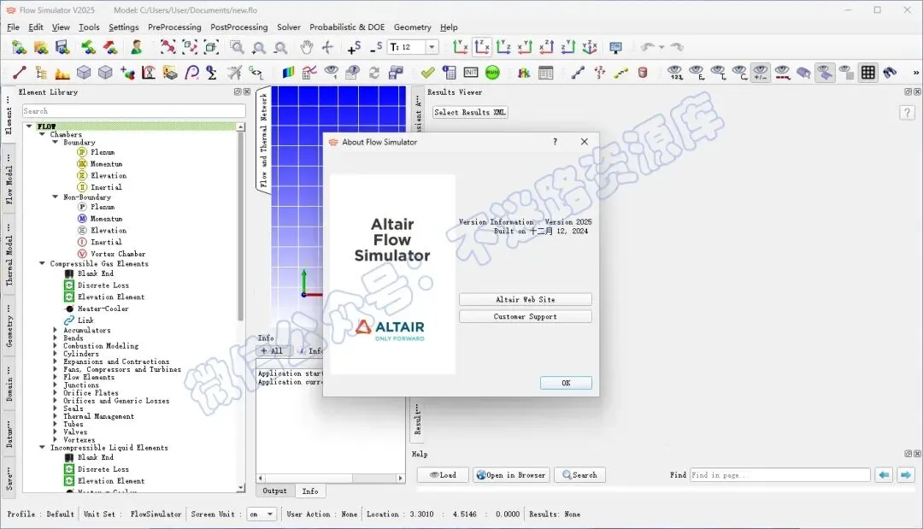The width and height of the screenshot is (923, 529).
Task: Open the Solver menu
Action: [289, 27]
